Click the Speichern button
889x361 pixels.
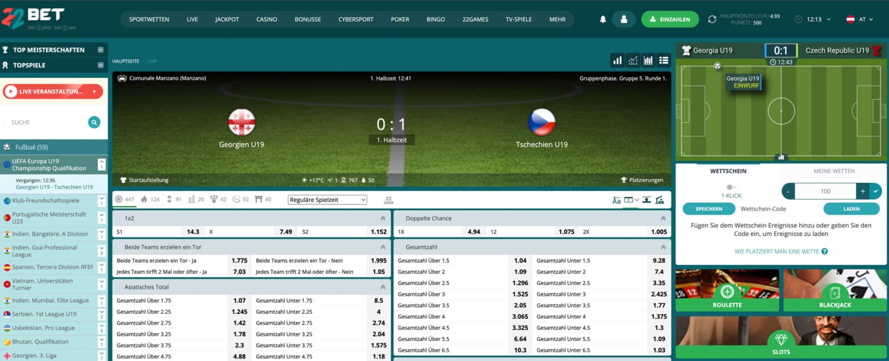[x=709, y=209]
